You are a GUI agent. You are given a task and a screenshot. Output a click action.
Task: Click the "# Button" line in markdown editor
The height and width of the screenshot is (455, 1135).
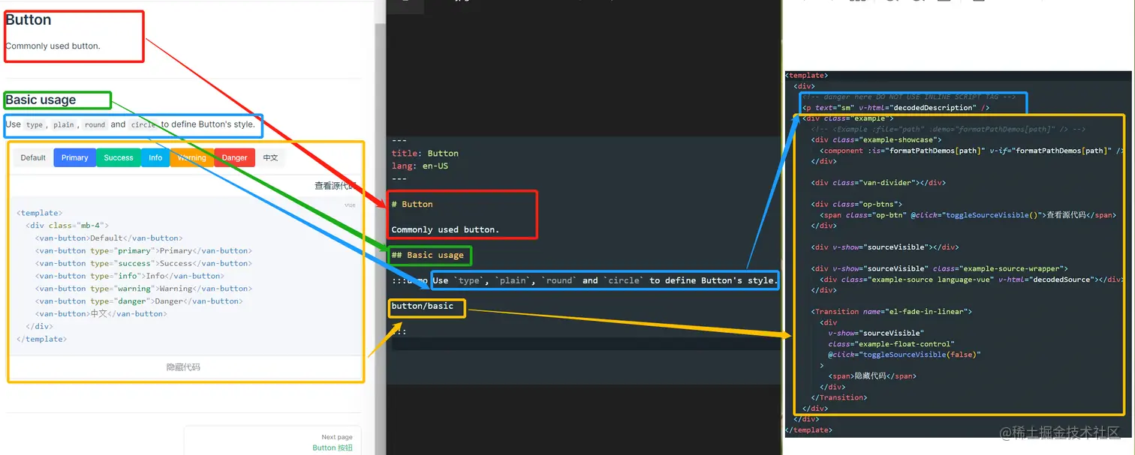point(412,204)
